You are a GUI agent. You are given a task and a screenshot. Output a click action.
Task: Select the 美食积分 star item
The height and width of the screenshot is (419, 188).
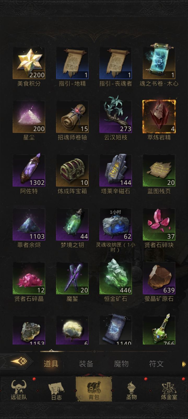click(29, 63)
